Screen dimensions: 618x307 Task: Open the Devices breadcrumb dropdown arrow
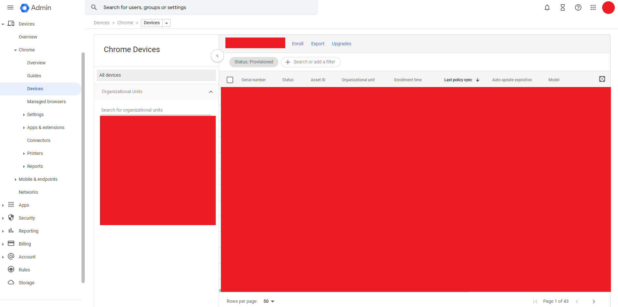click(x=166, y=23)
